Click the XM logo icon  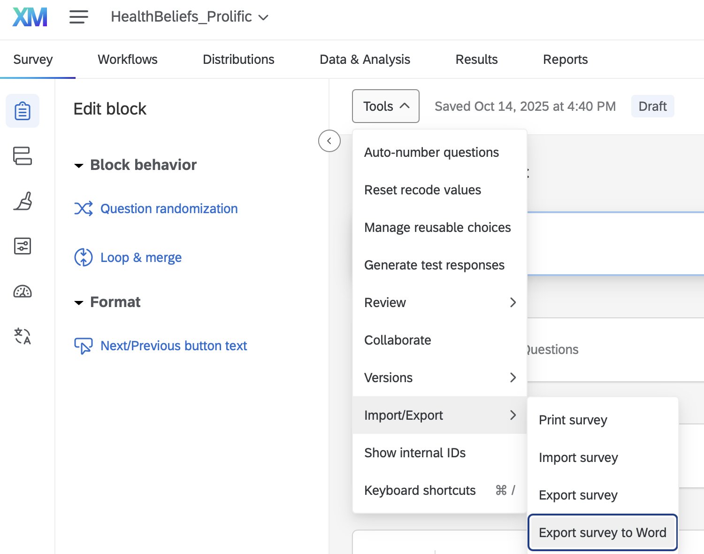pos(30,17)
